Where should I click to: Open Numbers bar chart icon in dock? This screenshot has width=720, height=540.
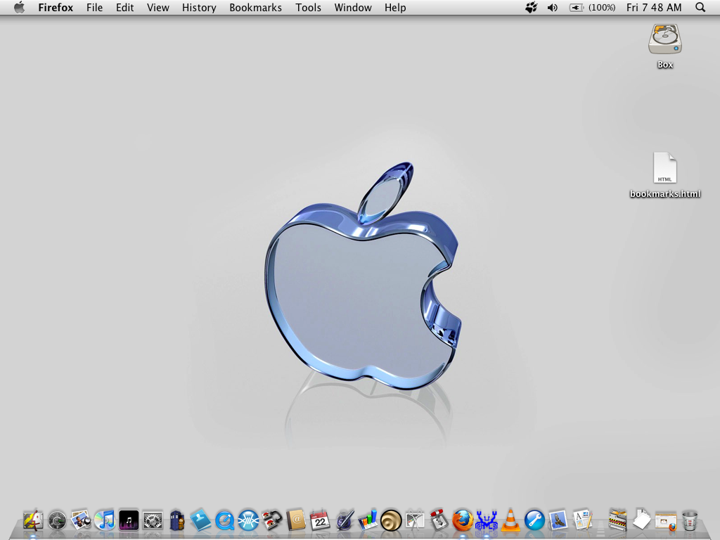coord(367,520)
